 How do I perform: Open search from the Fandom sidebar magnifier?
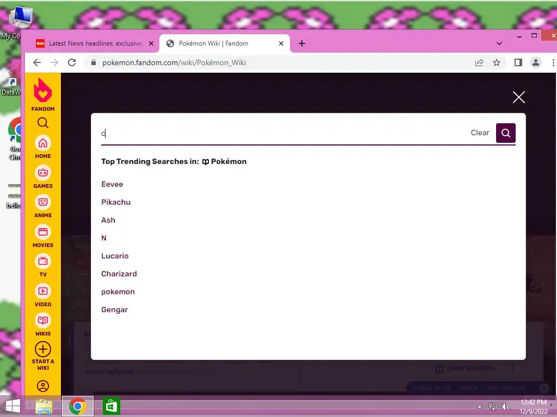point(43,123)
